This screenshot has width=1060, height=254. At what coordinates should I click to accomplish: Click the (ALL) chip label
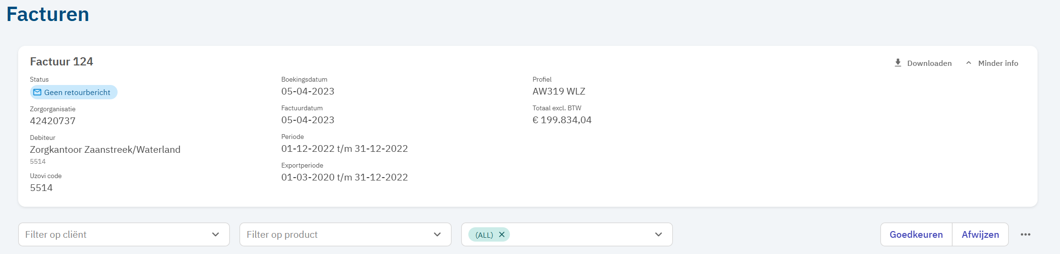484,235
